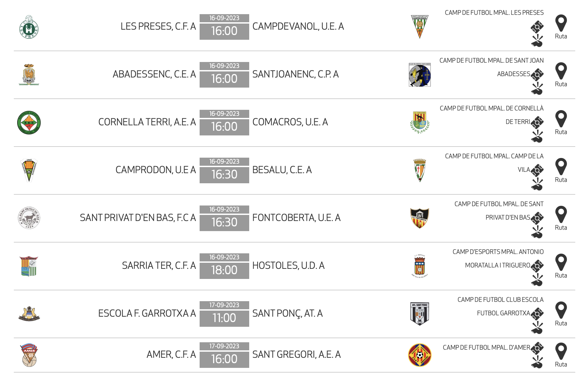Click the referee whistle icon for Abadessenc match
This screenshot has width=582, height=380.
click(x=537, y=89)
